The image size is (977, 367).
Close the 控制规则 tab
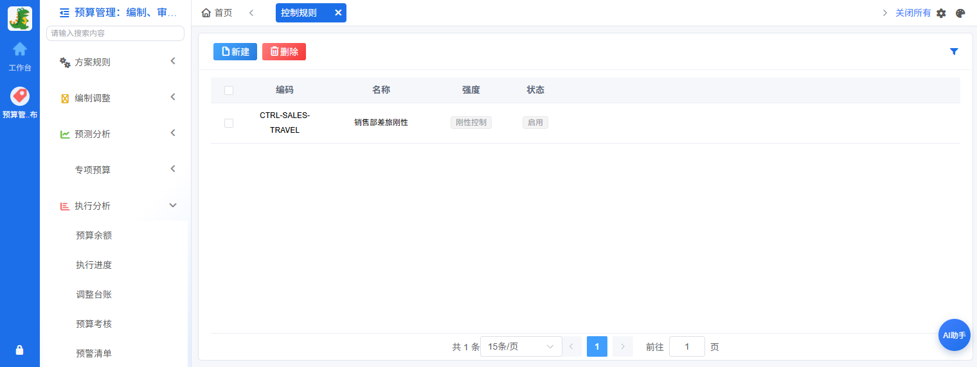tap(338, 12)
